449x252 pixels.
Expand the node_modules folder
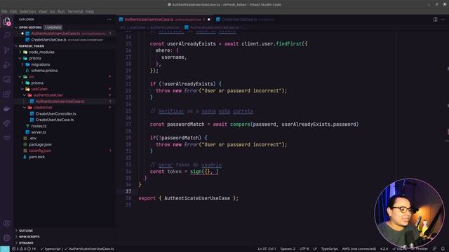[x=41, y=52]
